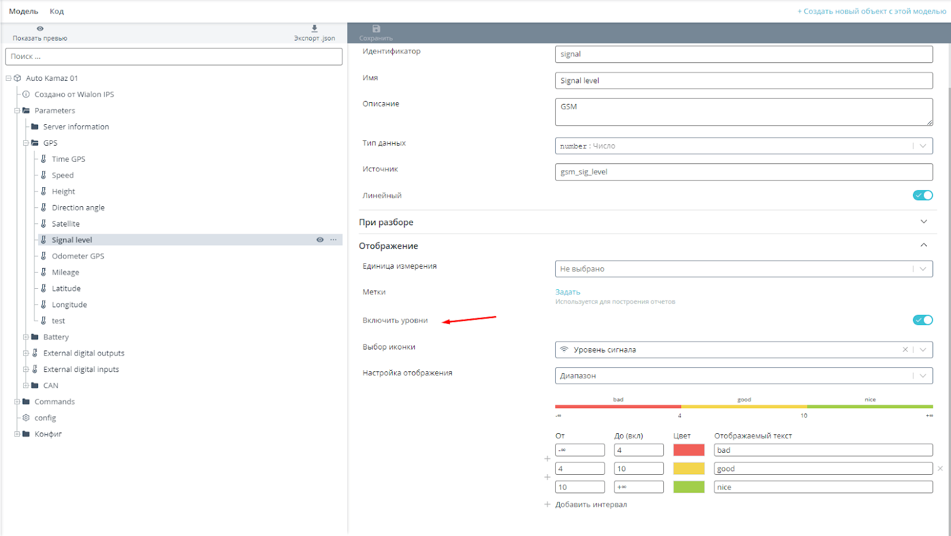
Task: Switch to the Код tab
Action: coord(56,11)
